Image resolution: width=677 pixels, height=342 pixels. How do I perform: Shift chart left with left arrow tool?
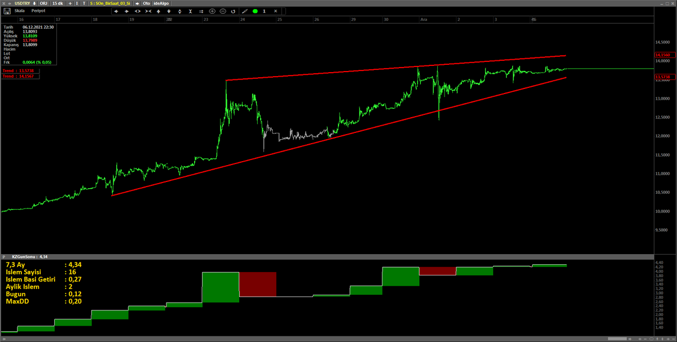click(x=116, y=11)
